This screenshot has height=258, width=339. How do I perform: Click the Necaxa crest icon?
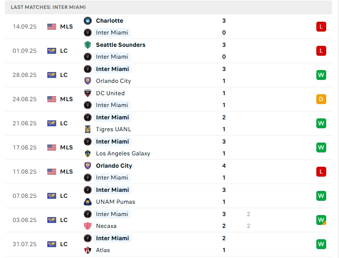(88, 226)
